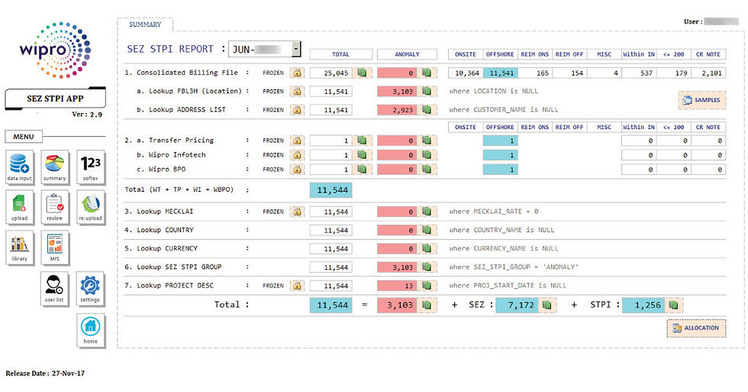Export the Transfer Pricing anomaly data
Screen dimensions: 748x392
click(427, 141)
